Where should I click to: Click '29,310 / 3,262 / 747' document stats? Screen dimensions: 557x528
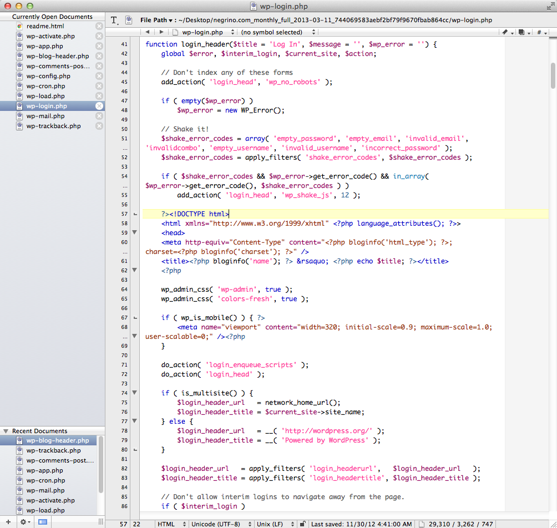(x=460, y=524)
